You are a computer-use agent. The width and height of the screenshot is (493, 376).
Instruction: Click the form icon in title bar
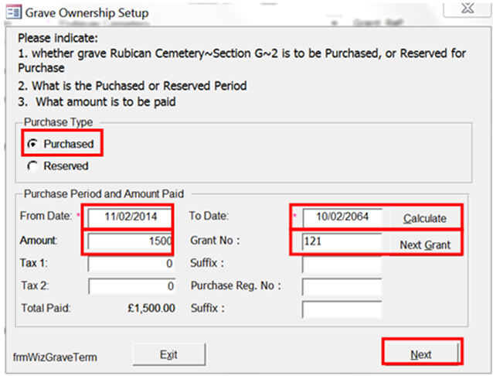tap(14, 12)
